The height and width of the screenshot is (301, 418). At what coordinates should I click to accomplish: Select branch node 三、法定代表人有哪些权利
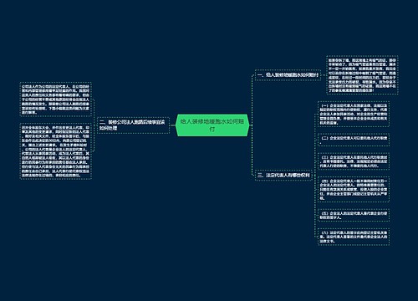pos(283,175)
